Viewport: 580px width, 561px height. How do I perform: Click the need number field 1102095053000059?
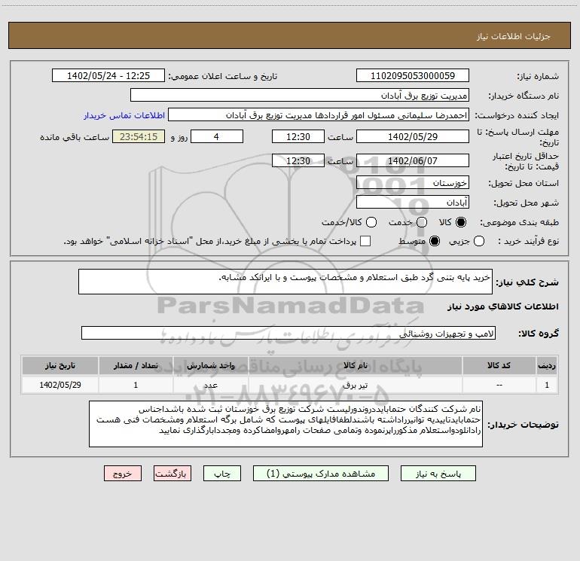pyautogui.click(x=413, y=75)
